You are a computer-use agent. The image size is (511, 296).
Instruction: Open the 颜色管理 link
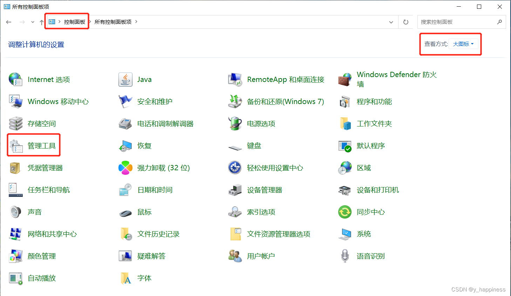tap(42, 256)
